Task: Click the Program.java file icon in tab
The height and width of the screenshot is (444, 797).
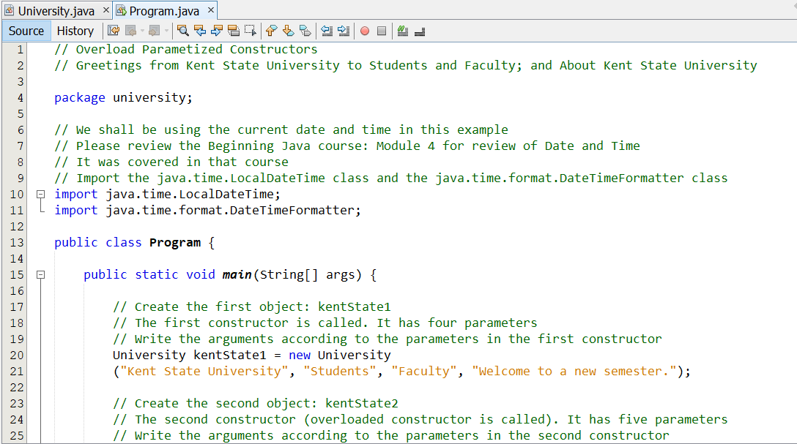Action: (x=121, y=11)
